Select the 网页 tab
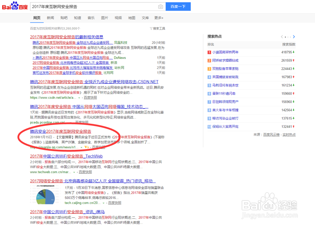The width and height of the screenshot is (315, 226). pyautogui.click(x=37, y=18)
